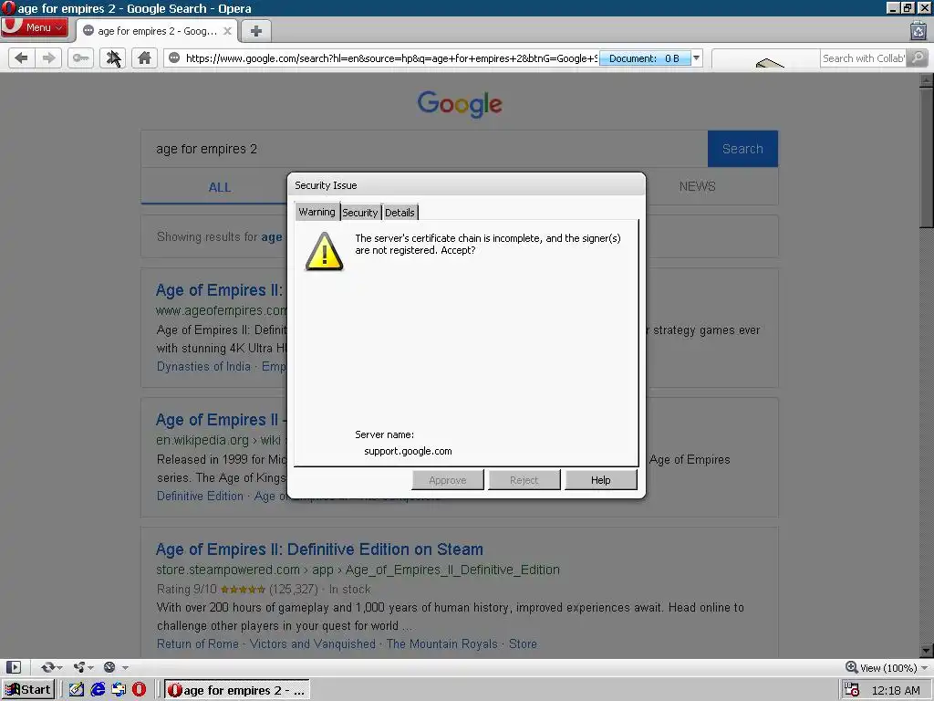
Task: Toggle the side panel button in status bar
Action: pos(13,667)
